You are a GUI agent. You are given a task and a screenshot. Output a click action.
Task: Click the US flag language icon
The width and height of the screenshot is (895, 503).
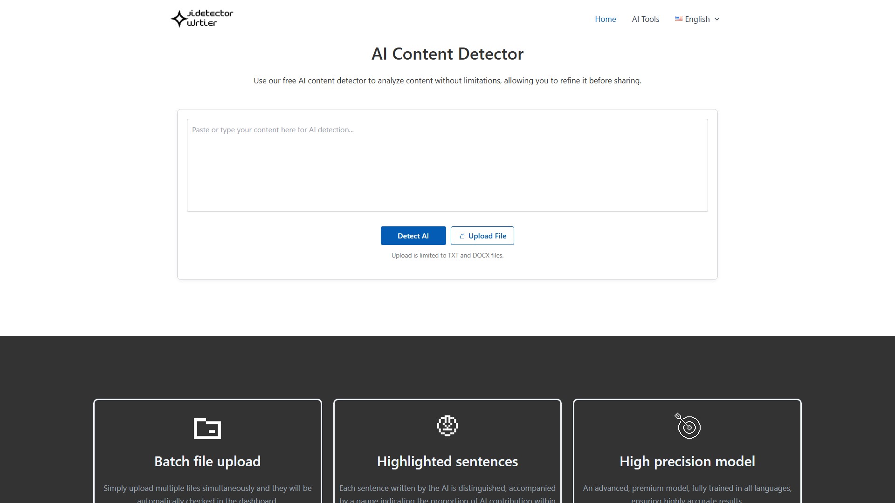(678, 19)
